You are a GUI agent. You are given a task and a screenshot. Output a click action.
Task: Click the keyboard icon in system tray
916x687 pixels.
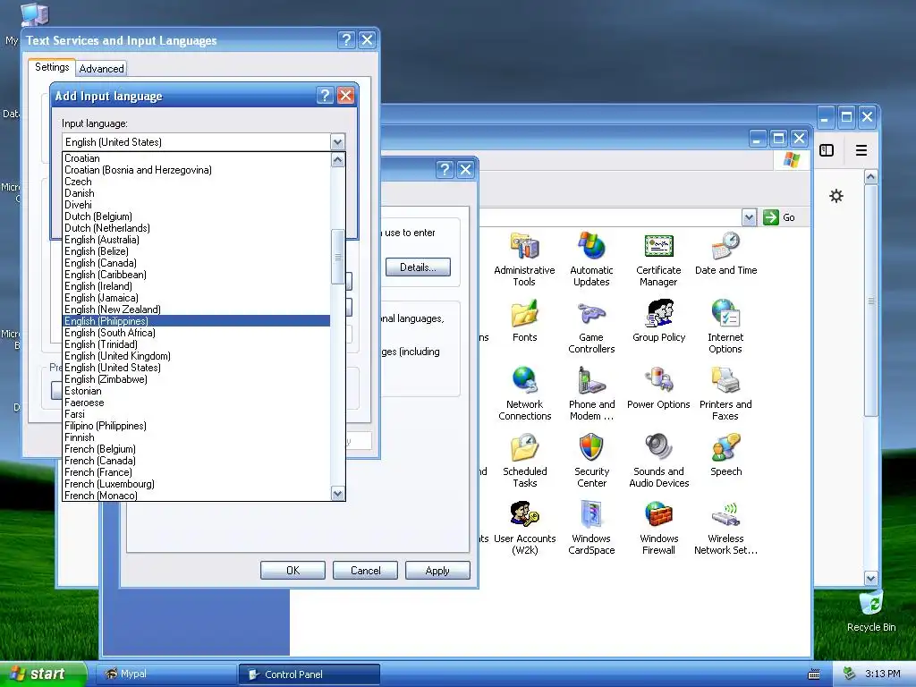coord(813,674)
